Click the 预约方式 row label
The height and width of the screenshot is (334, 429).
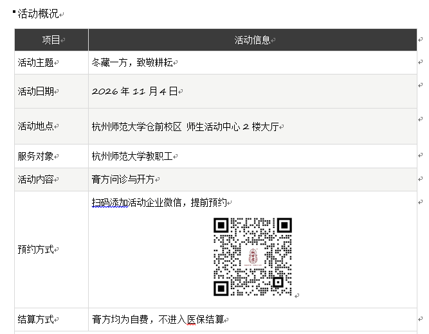click(35, 250)
